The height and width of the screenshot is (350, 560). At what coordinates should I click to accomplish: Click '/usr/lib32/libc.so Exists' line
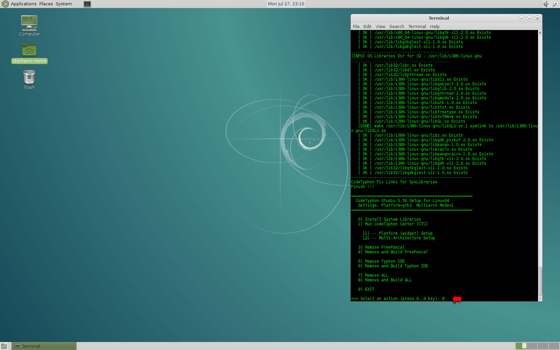click(x=395, y=65)
